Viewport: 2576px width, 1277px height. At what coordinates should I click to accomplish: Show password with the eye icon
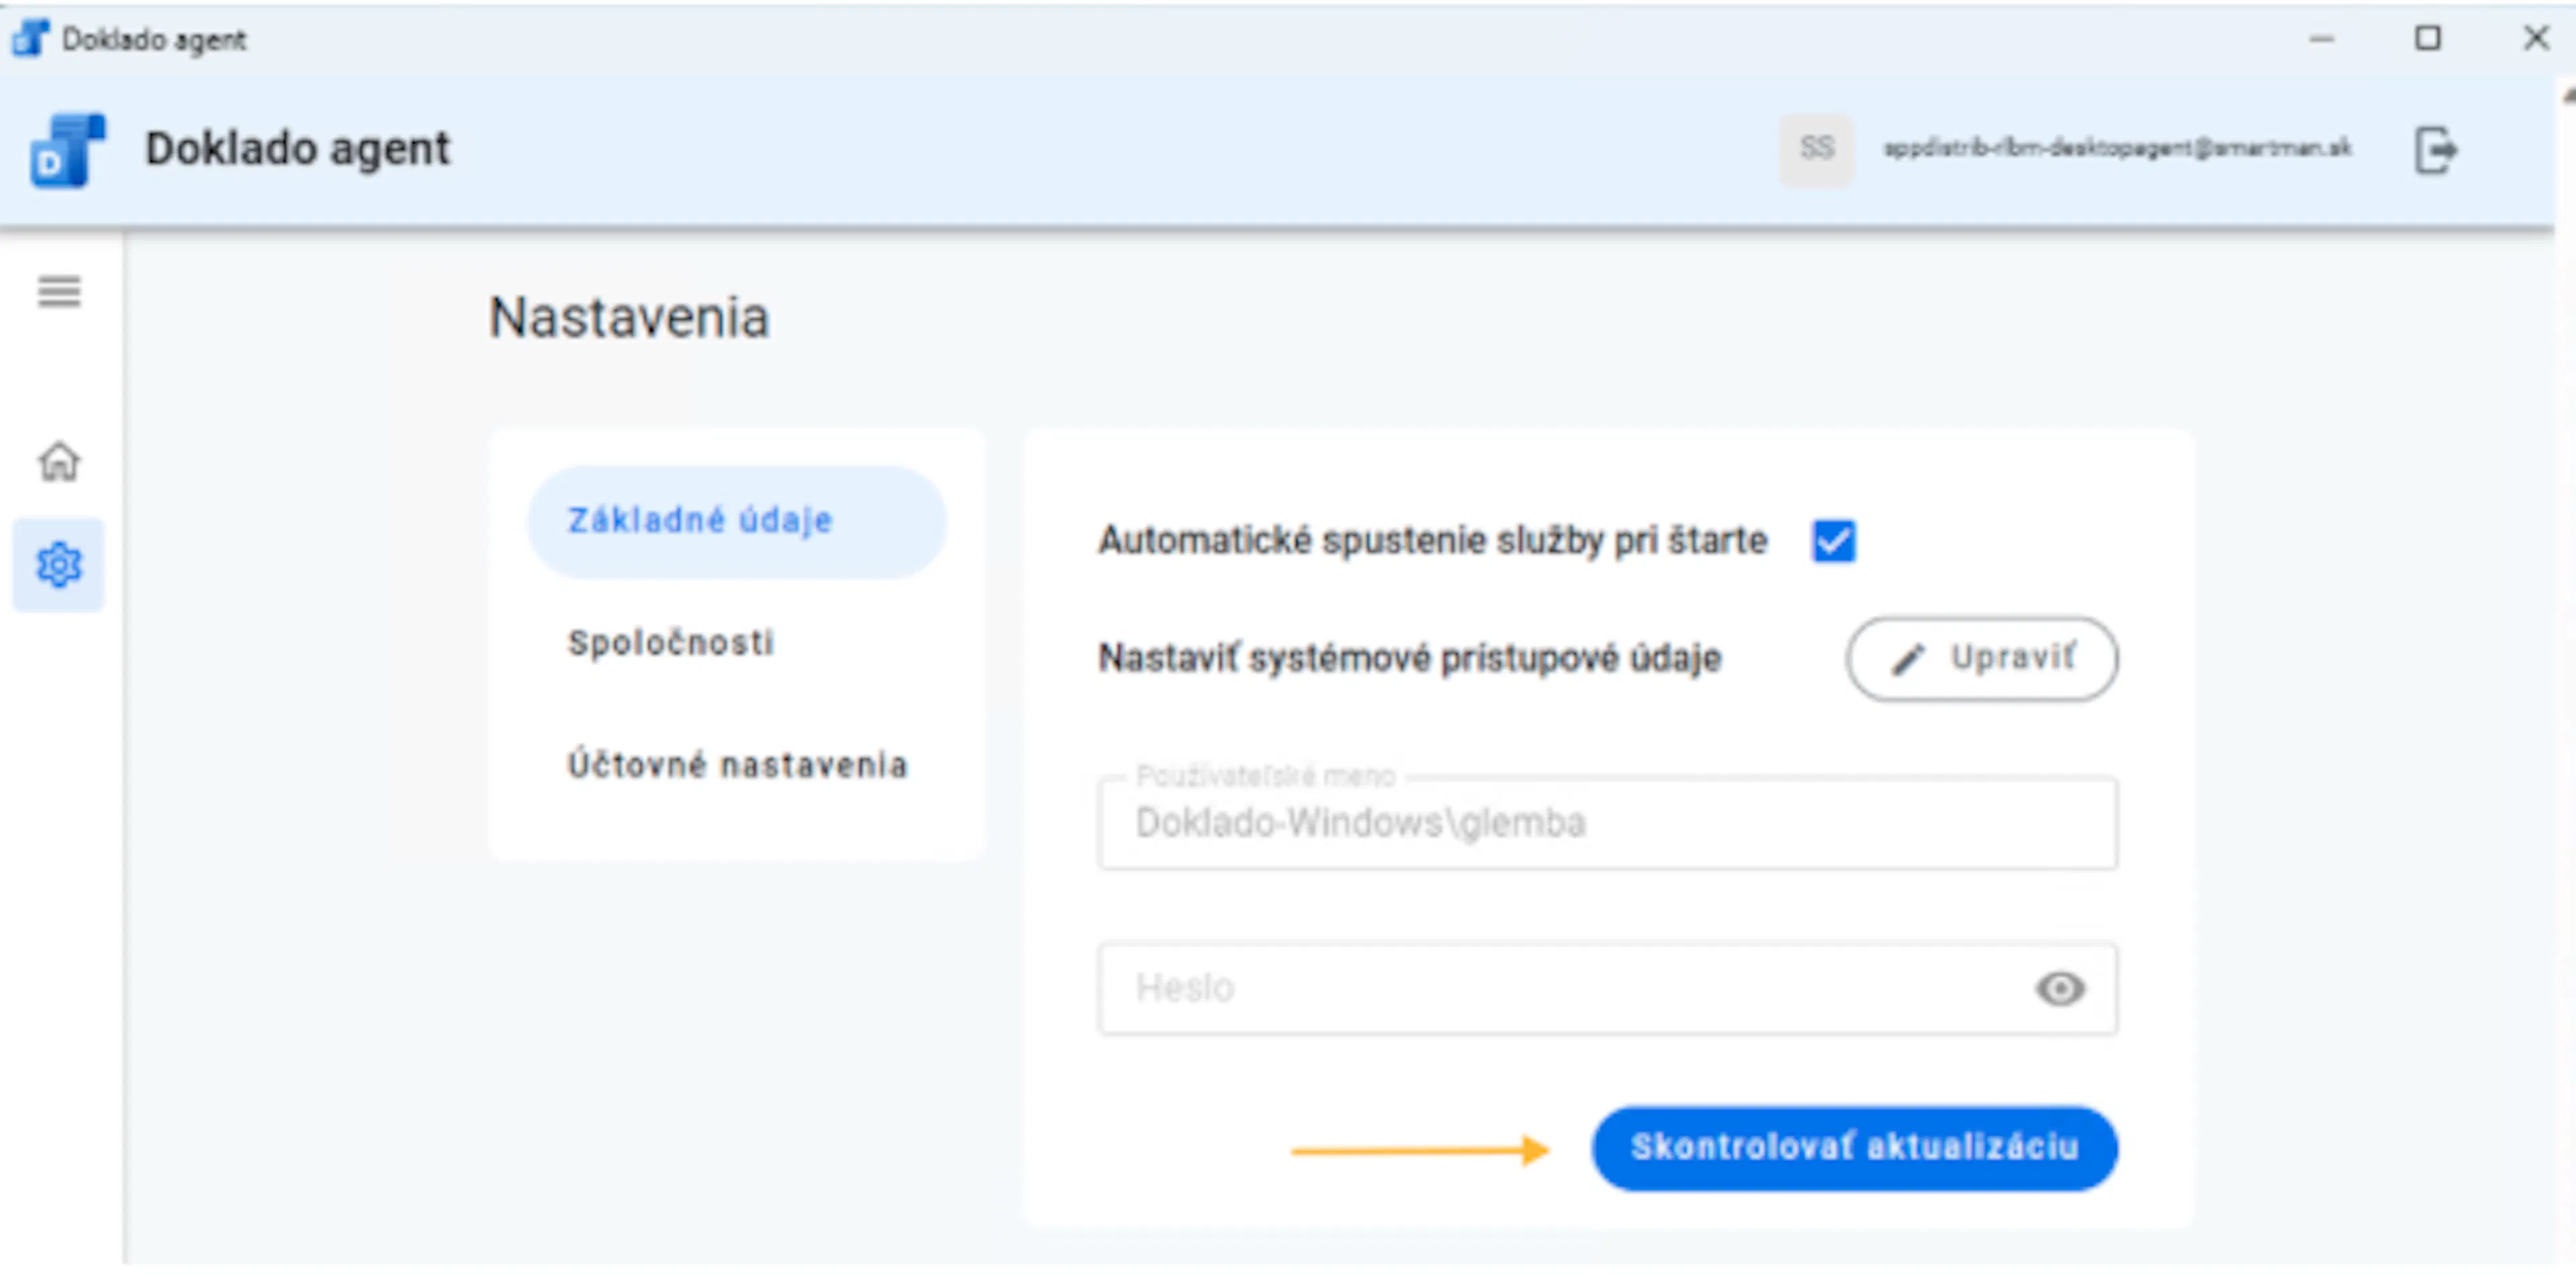tap(2059, 989)
